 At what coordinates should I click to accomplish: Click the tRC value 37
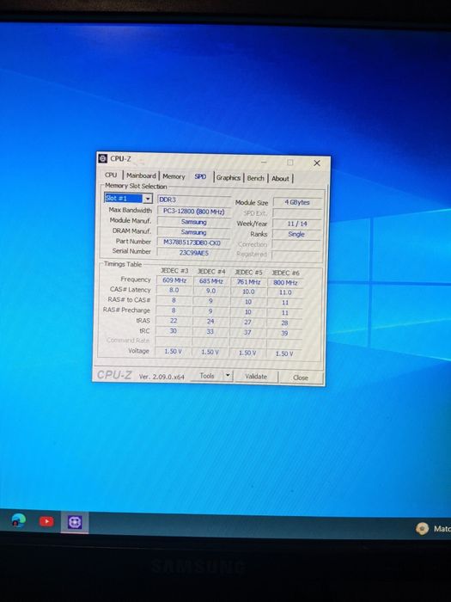[x=247, y=332]
